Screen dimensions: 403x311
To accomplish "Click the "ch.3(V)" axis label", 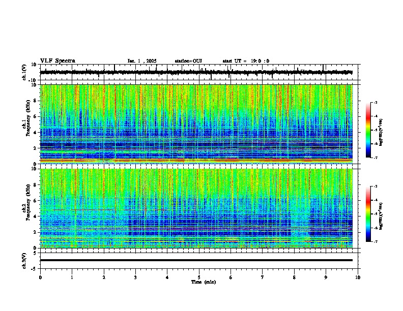I will [x=24, y=261].
